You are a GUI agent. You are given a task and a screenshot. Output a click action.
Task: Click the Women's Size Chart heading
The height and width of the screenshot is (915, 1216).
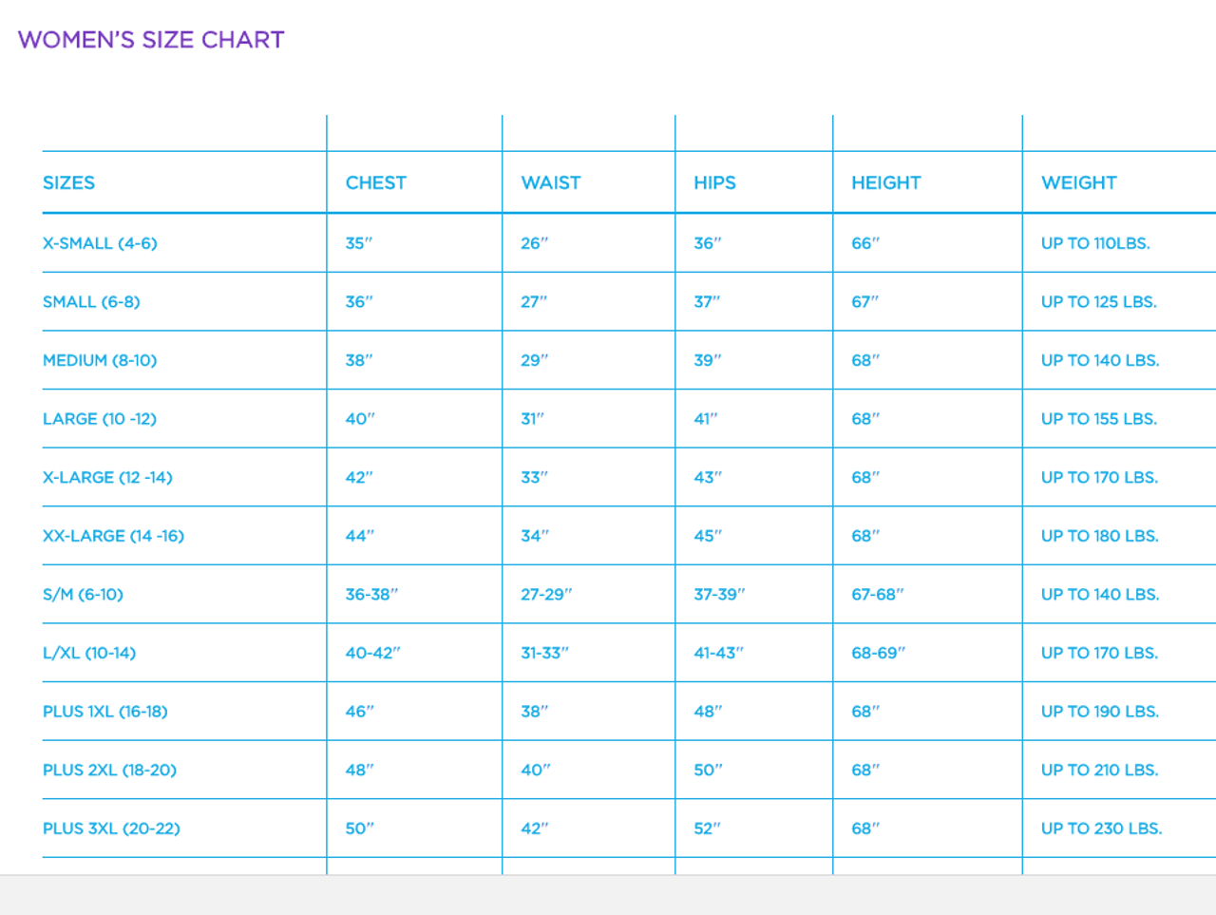(x=151, y=40)
